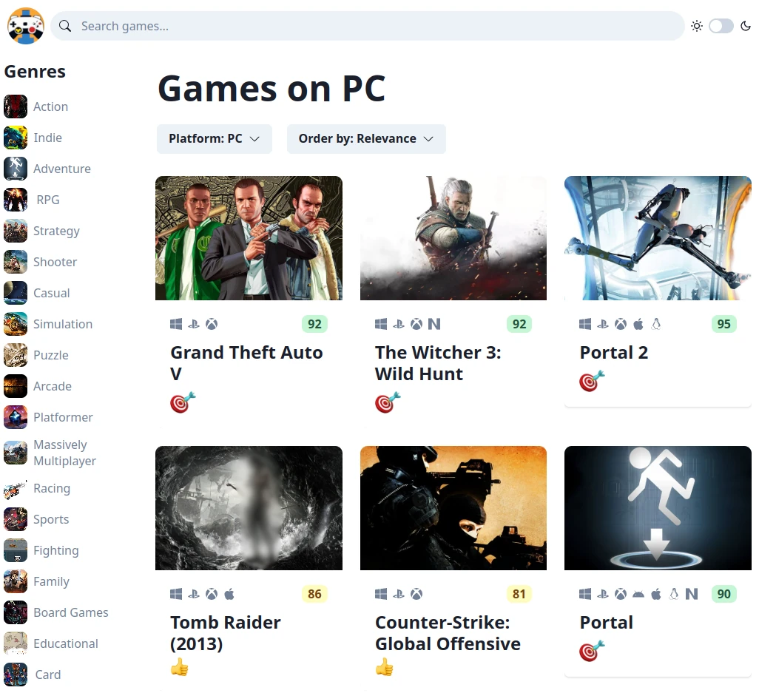Open The Witcher 3 cover image

point(453,238)
